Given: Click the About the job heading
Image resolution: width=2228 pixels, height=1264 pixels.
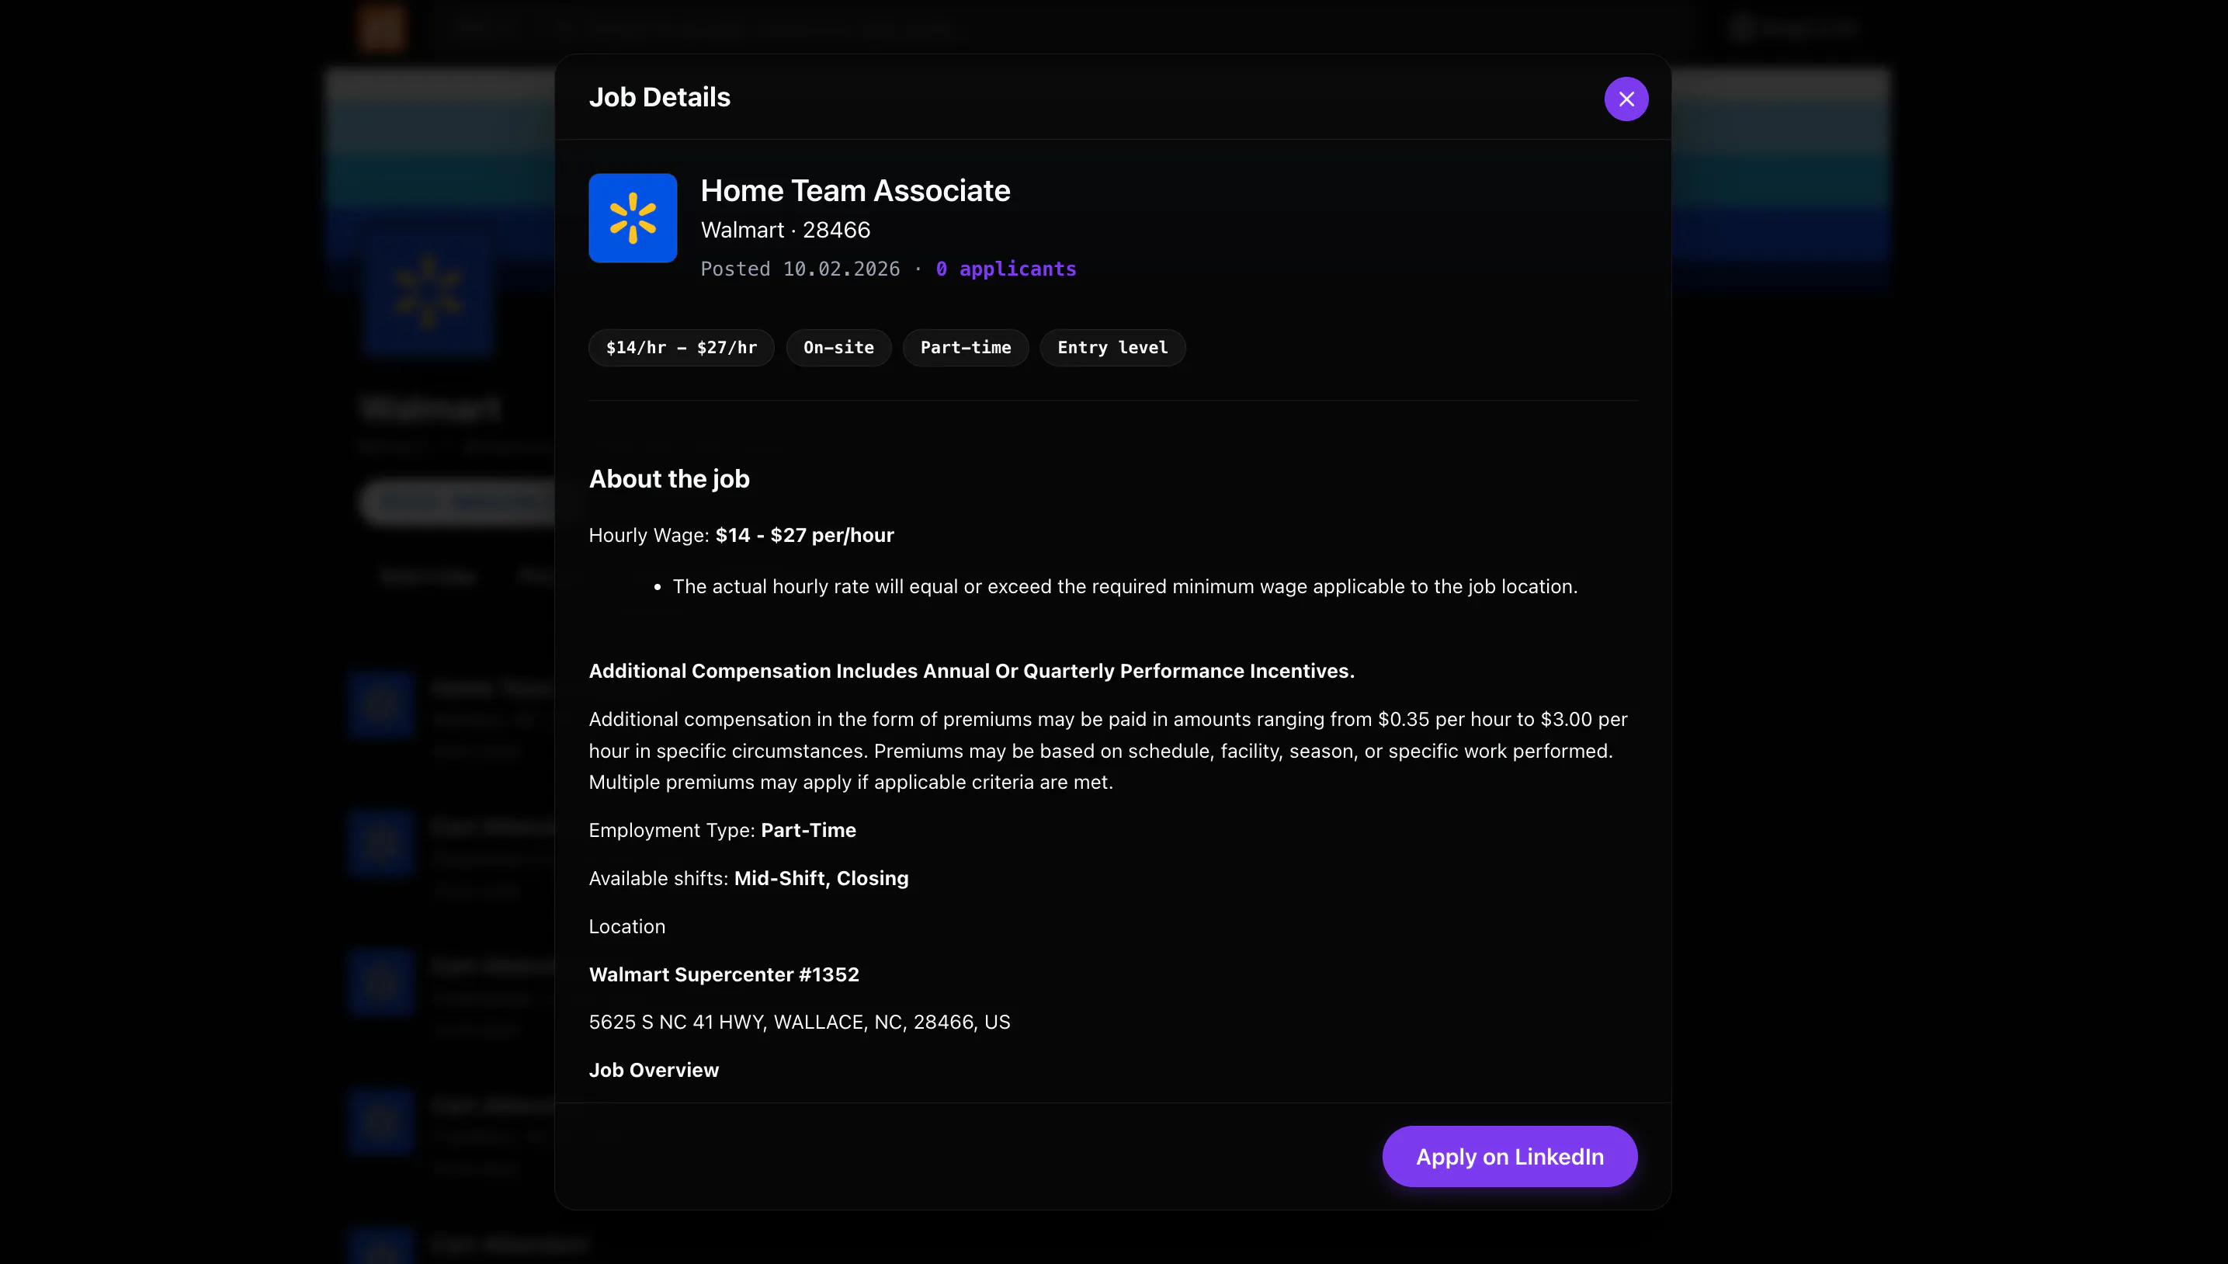Looking at the screenshot, I should (x=669, y=479).
